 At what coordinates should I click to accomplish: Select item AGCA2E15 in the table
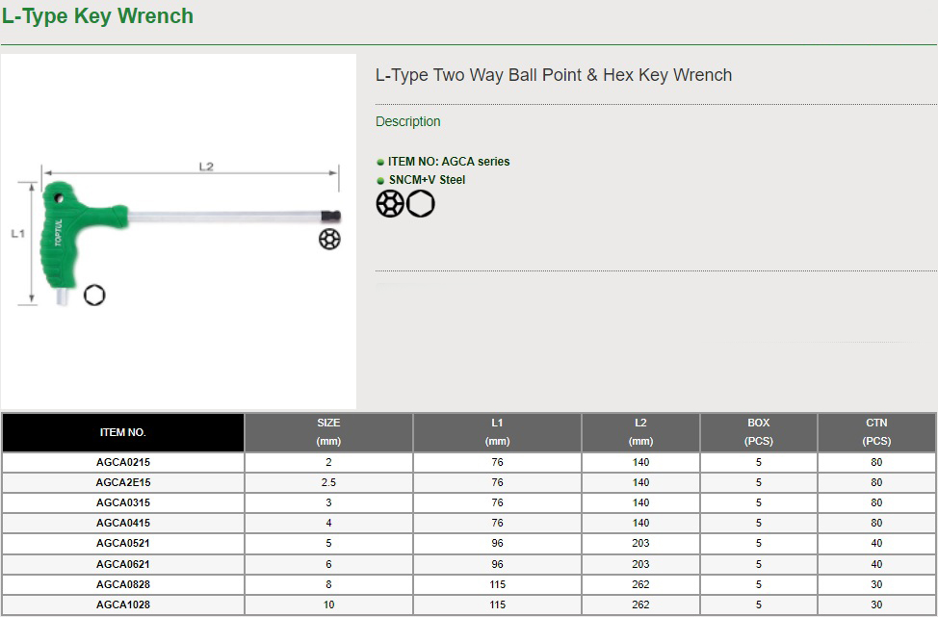point(123,482)
